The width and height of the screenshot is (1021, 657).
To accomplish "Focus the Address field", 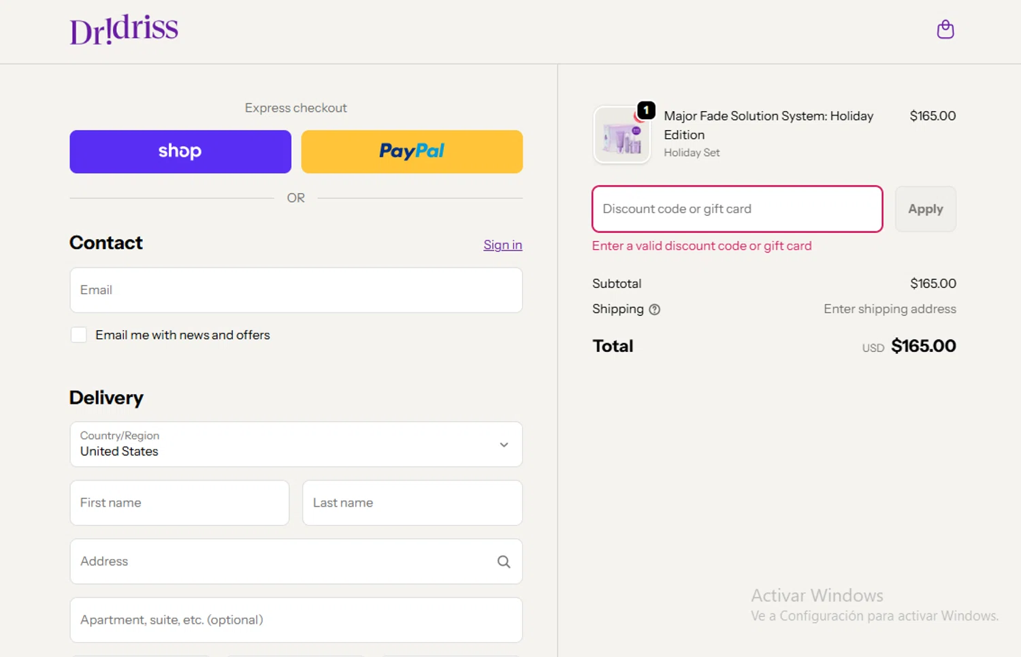I will [296, 562].
